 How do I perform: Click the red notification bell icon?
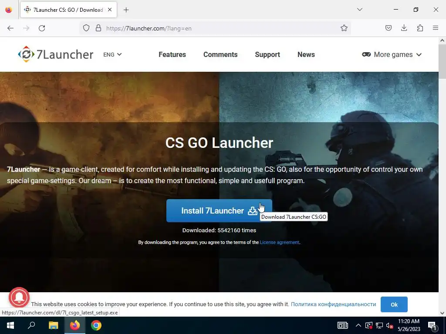[x=19, y=297]
